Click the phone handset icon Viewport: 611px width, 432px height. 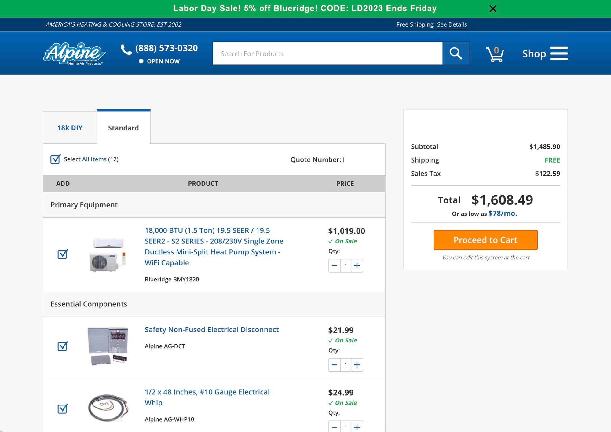click(126, 49)
